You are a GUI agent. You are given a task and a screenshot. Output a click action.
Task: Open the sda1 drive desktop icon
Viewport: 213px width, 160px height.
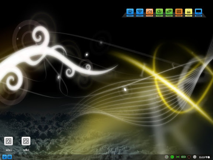click(9, 141)
